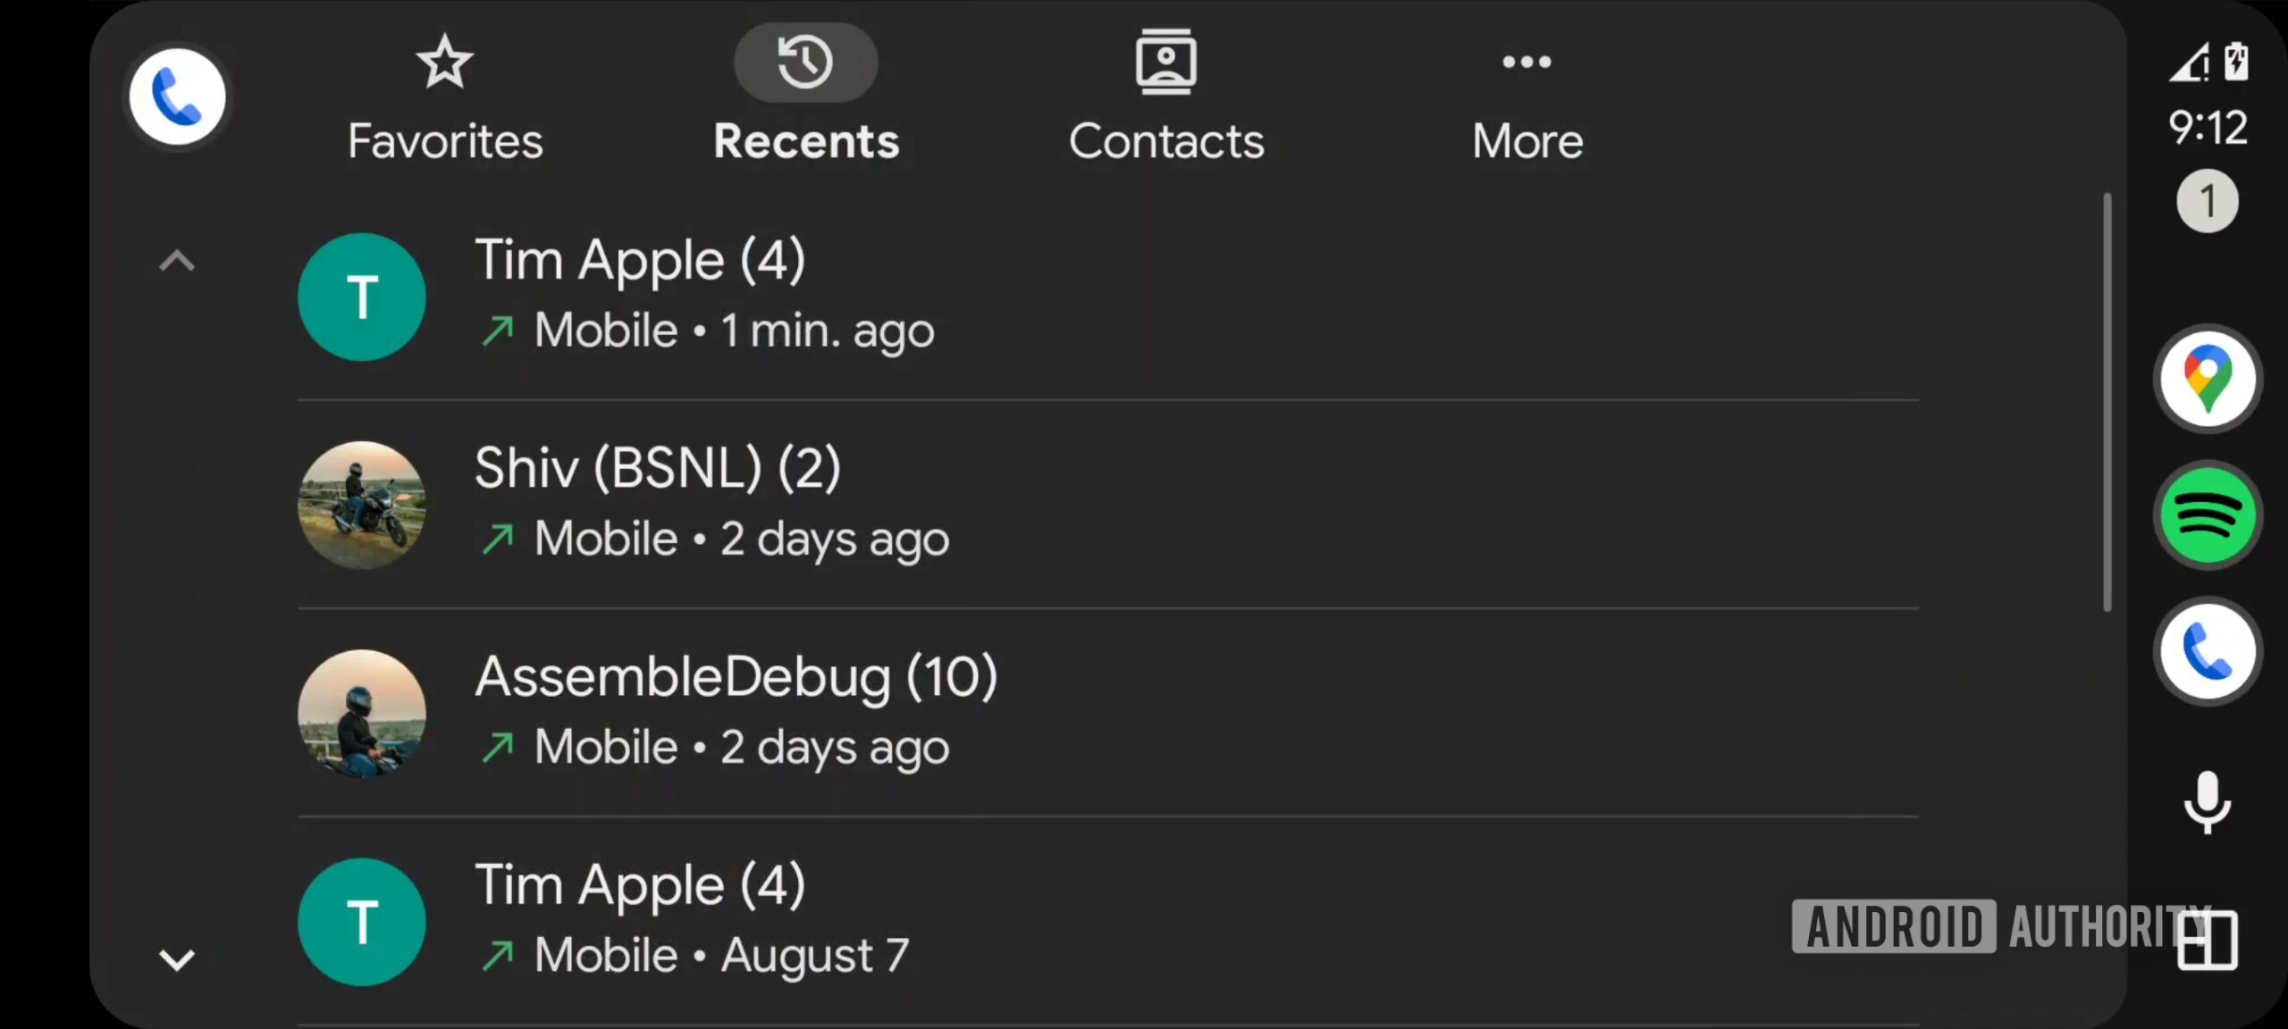Activate the microphone for voice input
Screen dimensions: 2288x1029
point(2208,798)
